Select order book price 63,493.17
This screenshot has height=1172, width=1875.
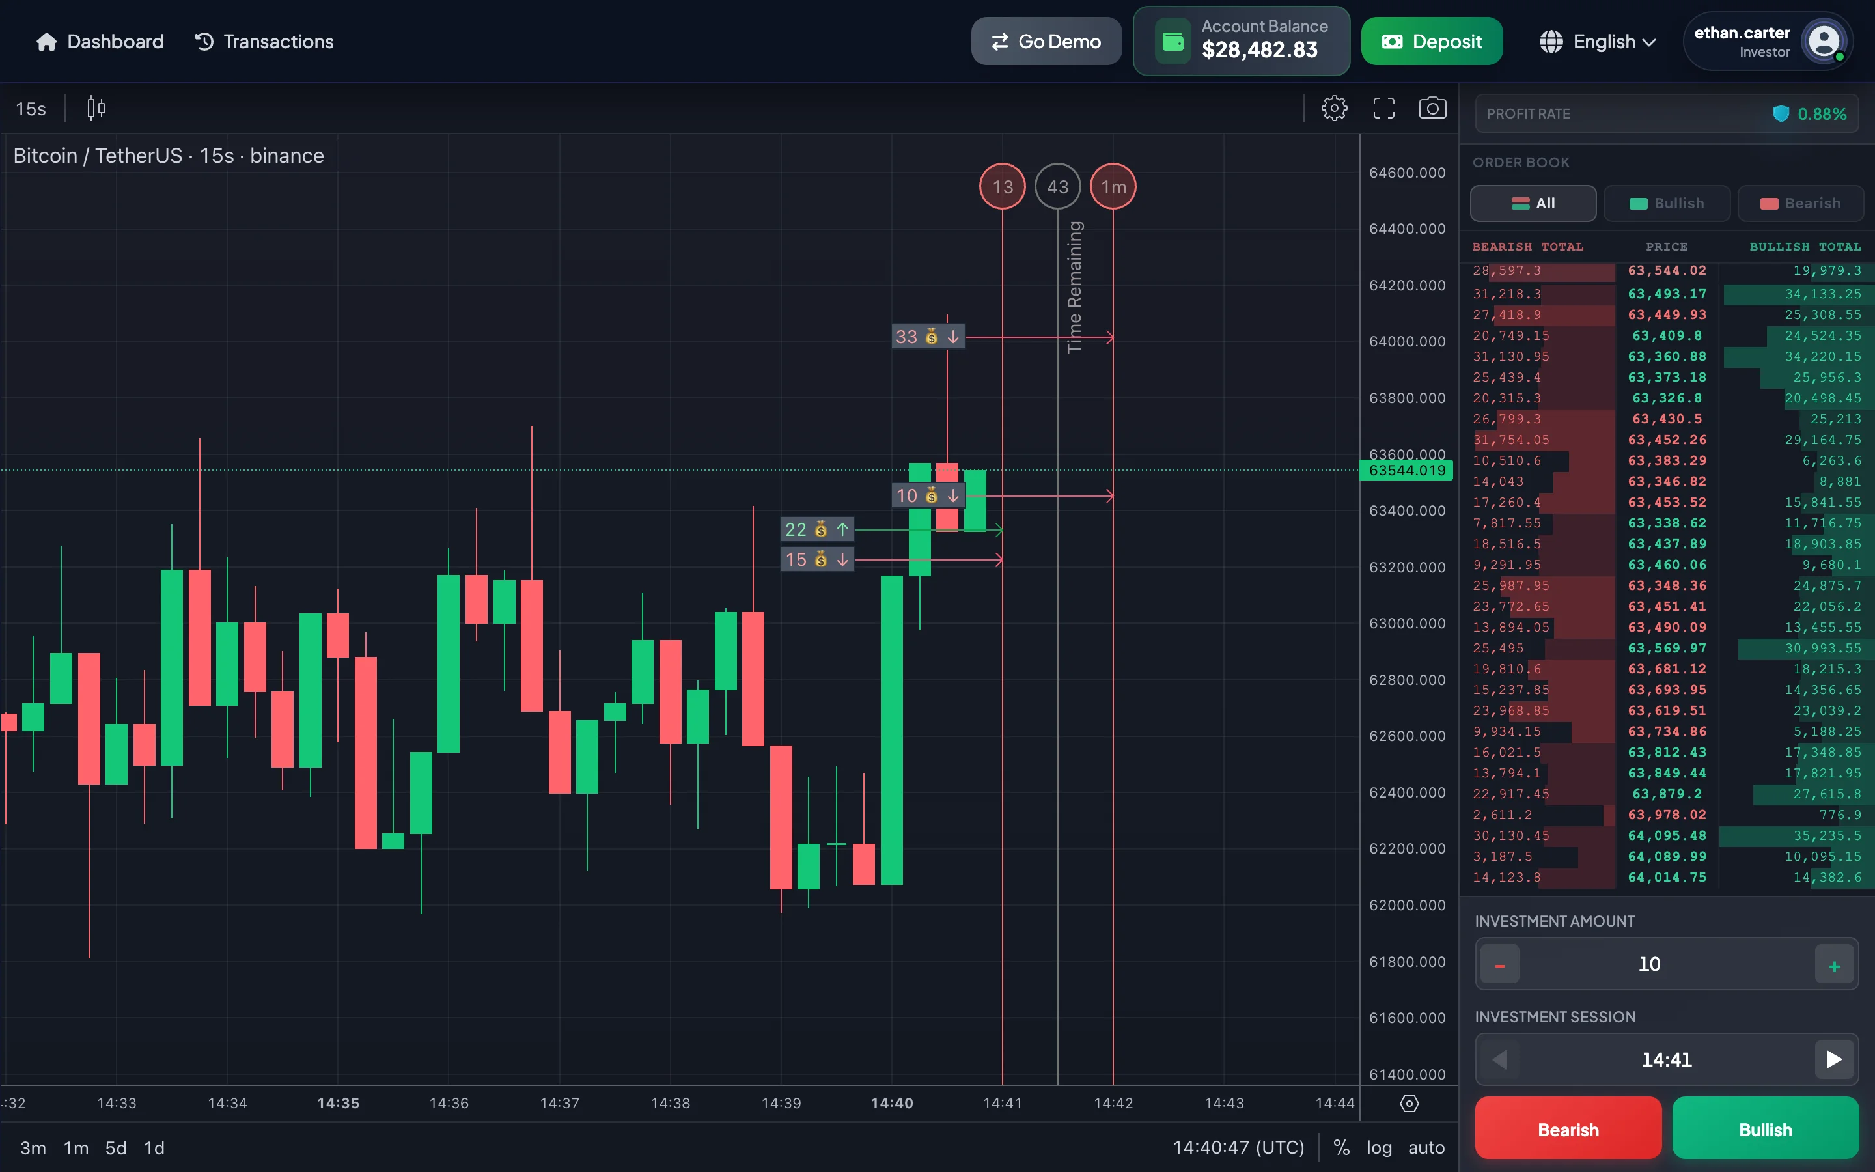click(x=1667, y=294)
